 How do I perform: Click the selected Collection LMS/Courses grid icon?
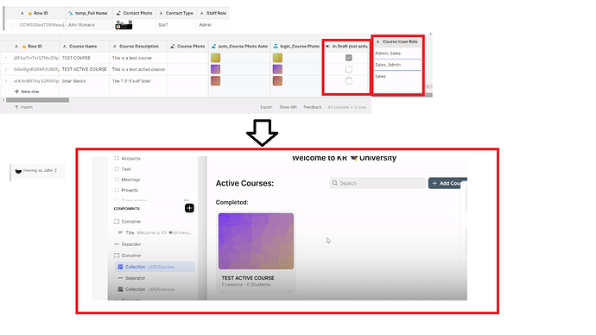(x=120, y=267)
